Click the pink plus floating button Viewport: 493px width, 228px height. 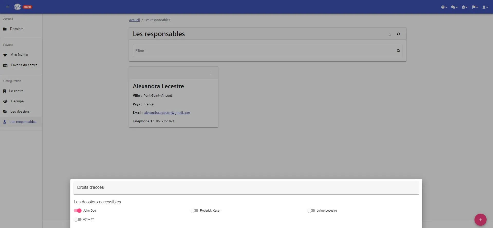point(480,220)
